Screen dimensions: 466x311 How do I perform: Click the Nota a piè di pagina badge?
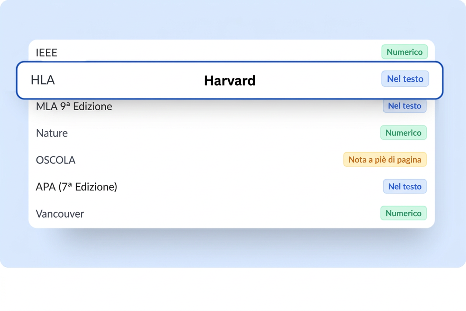[x=385, y=159]
